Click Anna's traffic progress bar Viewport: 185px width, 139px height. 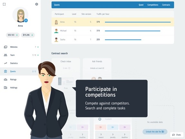(x=138, y=22)
